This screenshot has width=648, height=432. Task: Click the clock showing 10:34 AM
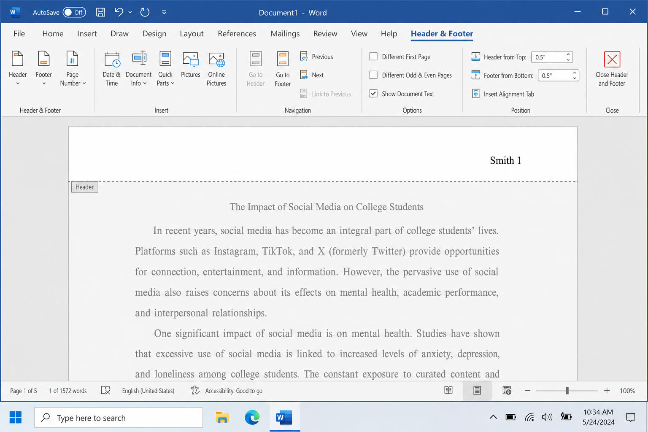point(598,412)
